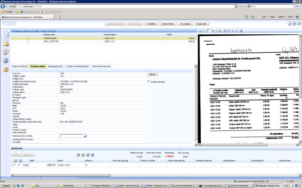
Task: Click the second green icon in grid header
Action: coord(20,160)
